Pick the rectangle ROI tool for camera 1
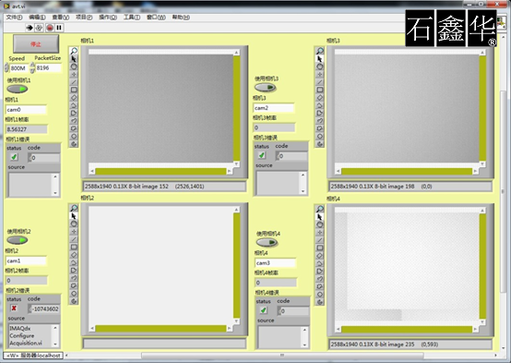 (74, 90)
